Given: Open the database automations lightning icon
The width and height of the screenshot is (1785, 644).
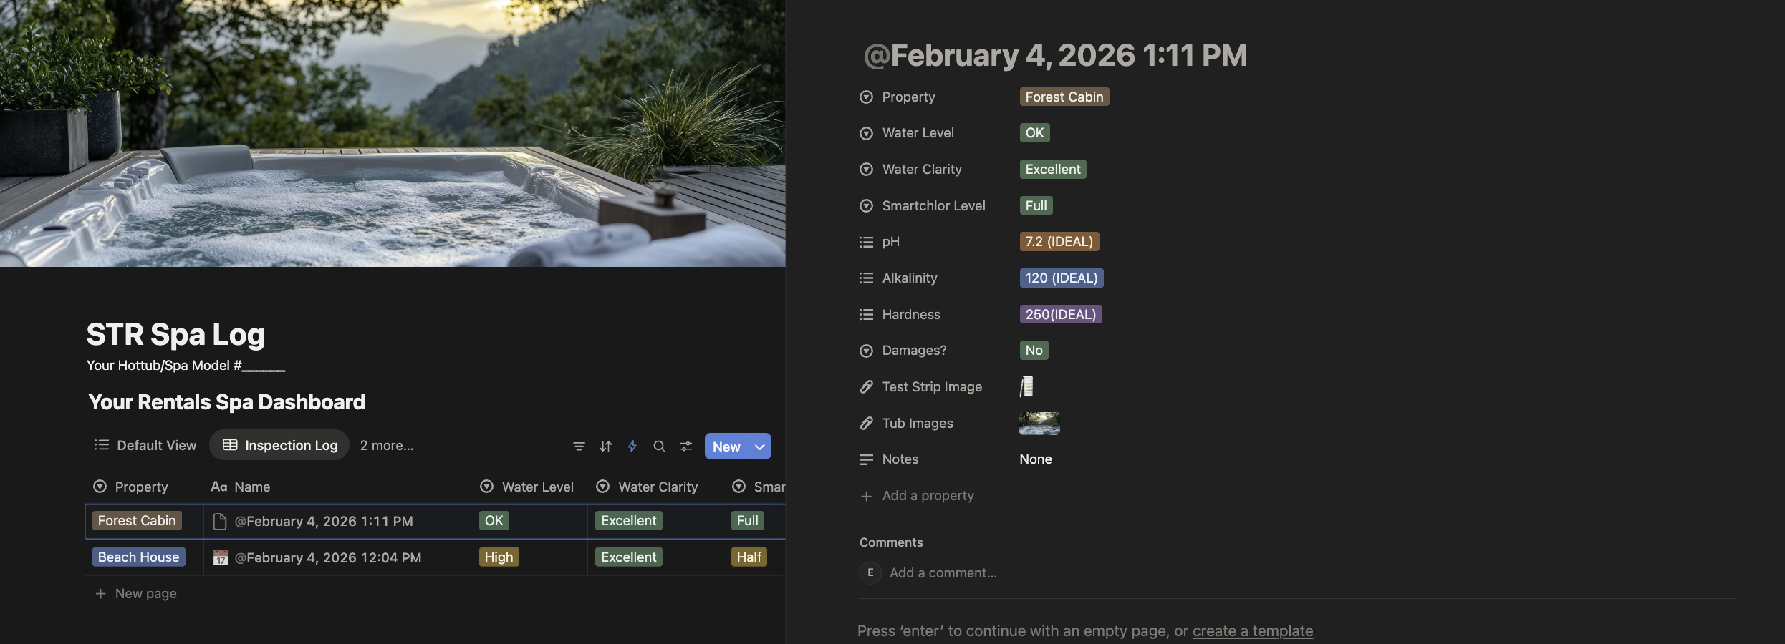Looking at the screenshot, I should coord(632,446).
